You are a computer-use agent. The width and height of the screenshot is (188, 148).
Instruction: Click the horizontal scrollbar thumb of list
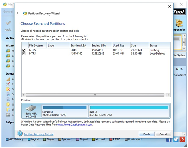tap(95, 95)
